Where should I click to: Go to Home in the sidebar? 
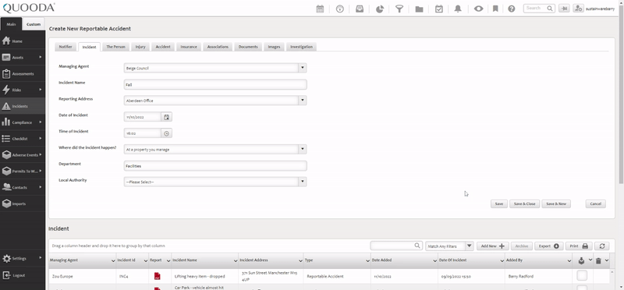(x=23, y=41)
